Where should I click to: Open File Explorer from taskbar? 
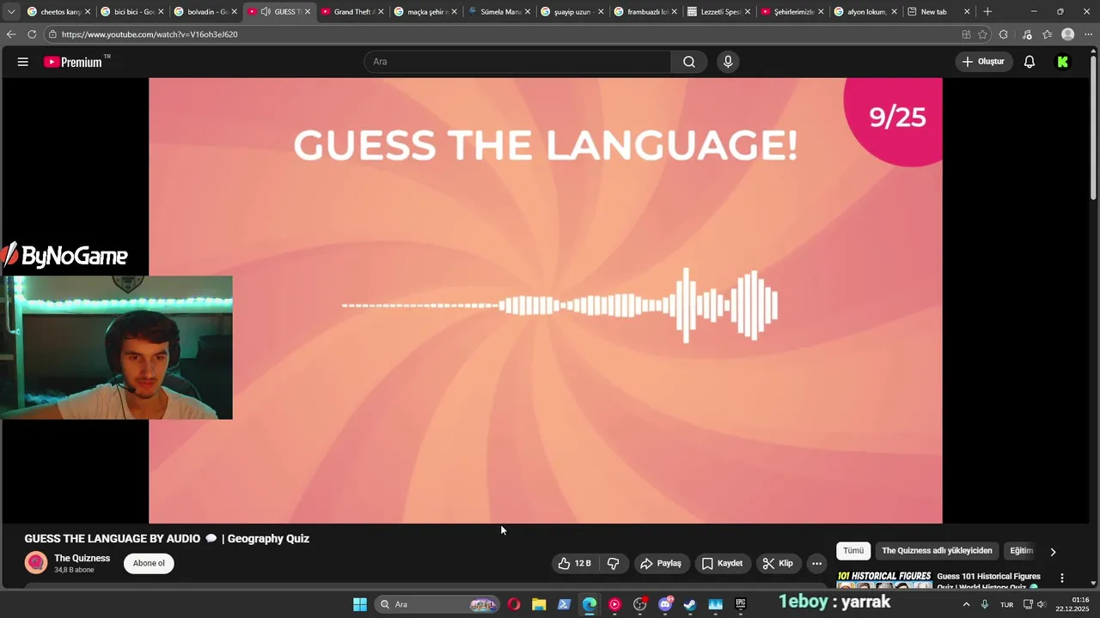539,604
